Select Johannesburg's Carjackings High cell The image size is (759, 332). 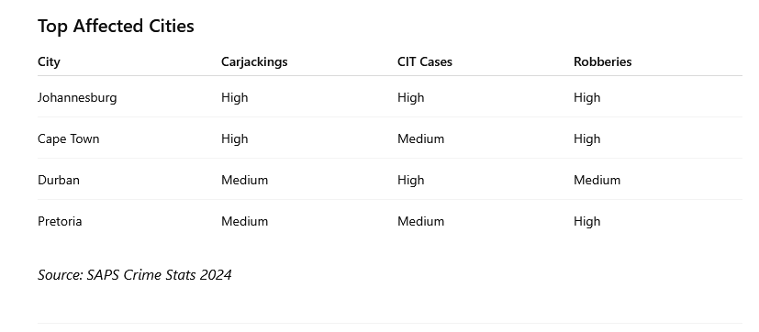(x=234, y=98)
